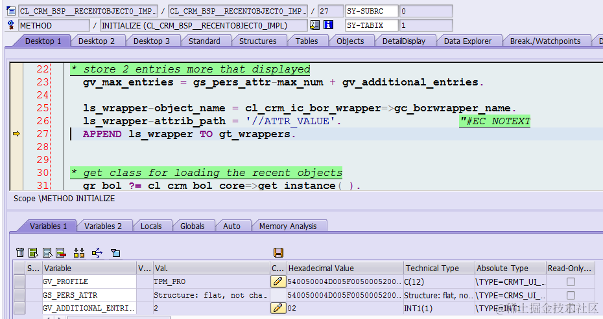Image resolution: width=603 pixels, height=319 pixels.
Task: Switch to Desktop 2 tab
Action: point(97,41)
